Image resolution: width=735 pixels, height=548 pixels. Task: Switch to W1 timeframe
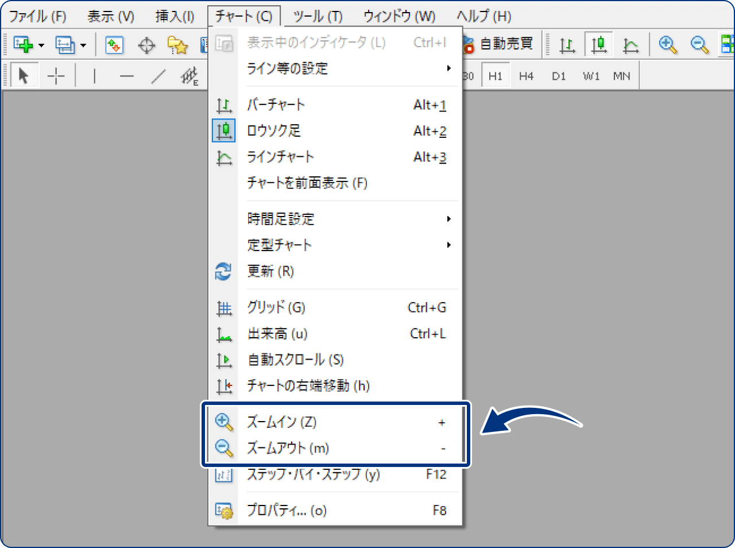[x=591, y=76]
